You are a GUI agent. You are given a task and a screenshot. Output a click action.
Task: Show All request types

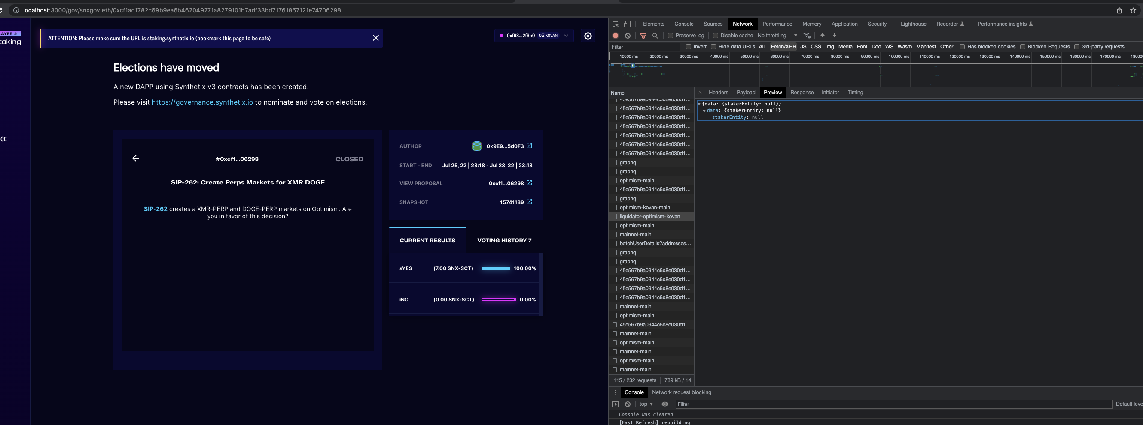(x=762, y=47)
